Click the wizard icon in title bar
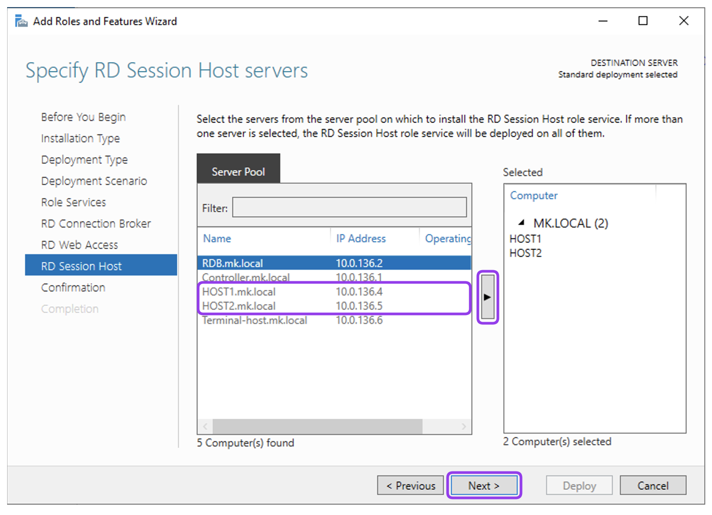This screenshot has width=712, height=515. pyautogui.click(x=21, y=21)
